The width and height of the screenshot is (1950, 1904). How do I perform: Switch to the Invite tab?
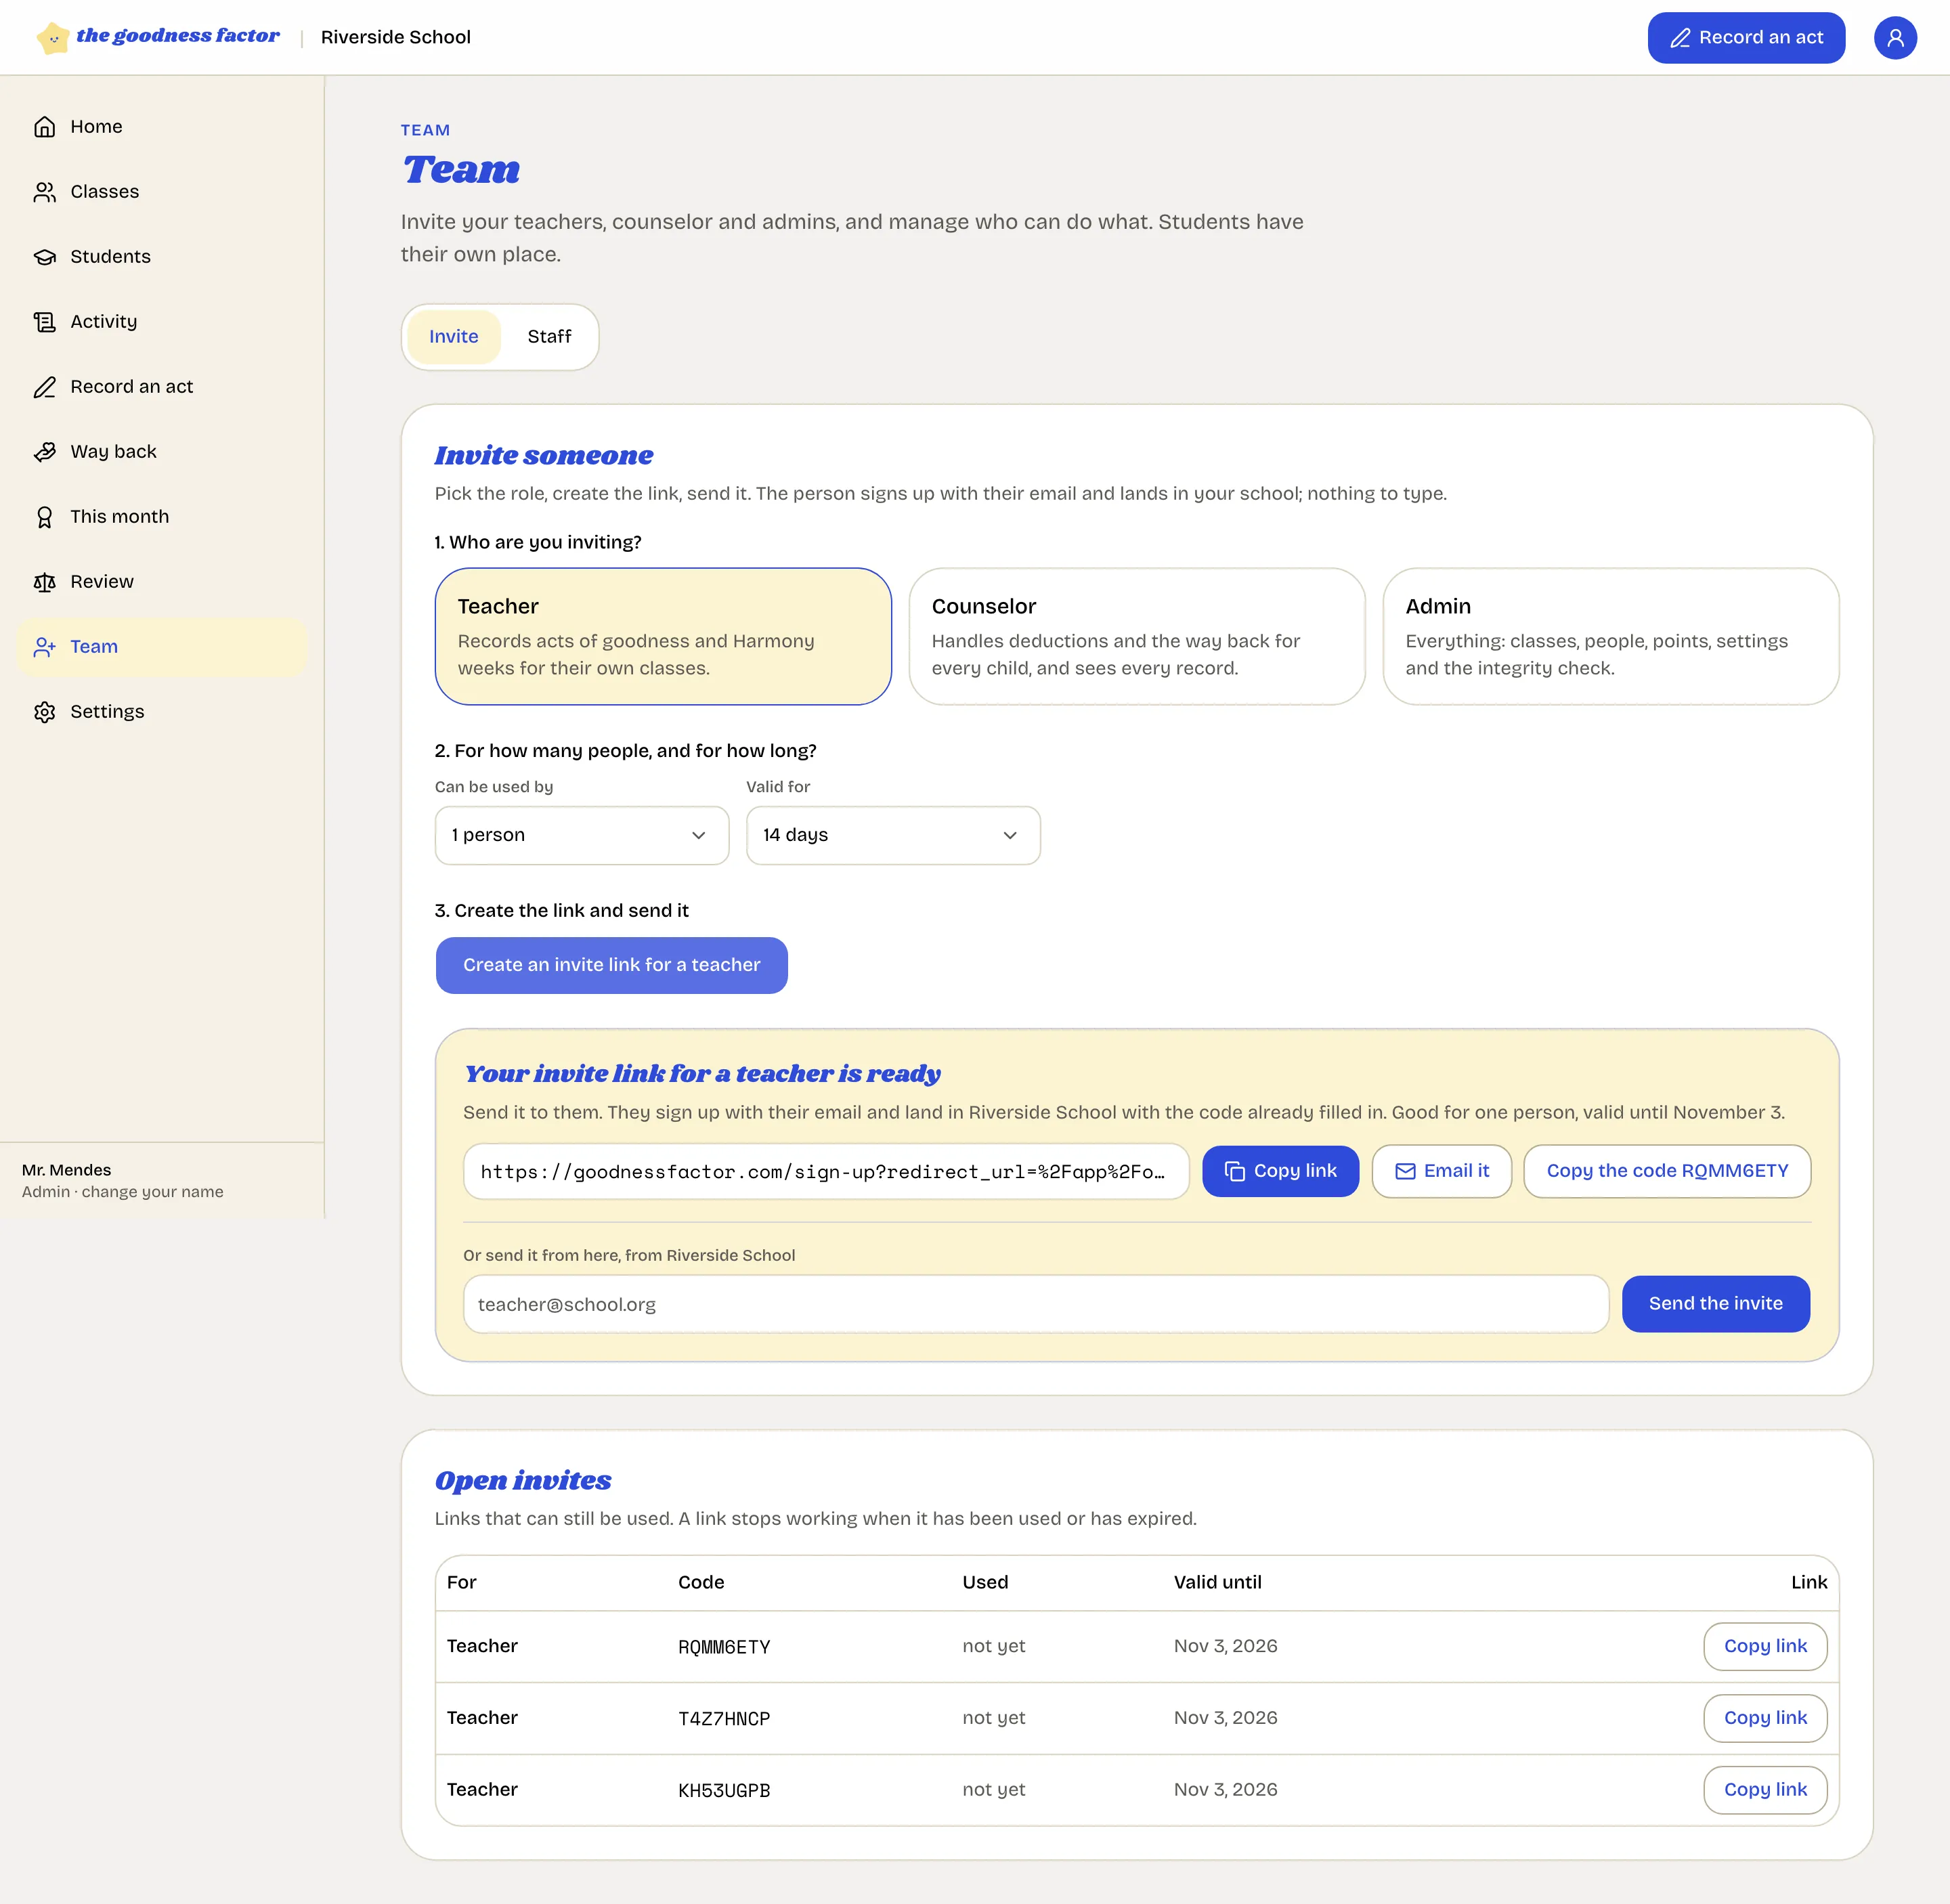(454, 337)
